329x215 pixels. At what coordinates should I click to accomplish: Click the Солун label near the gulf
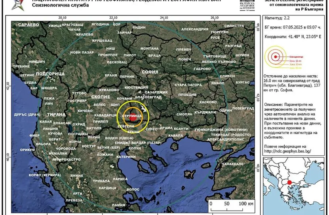pos(135,148)
